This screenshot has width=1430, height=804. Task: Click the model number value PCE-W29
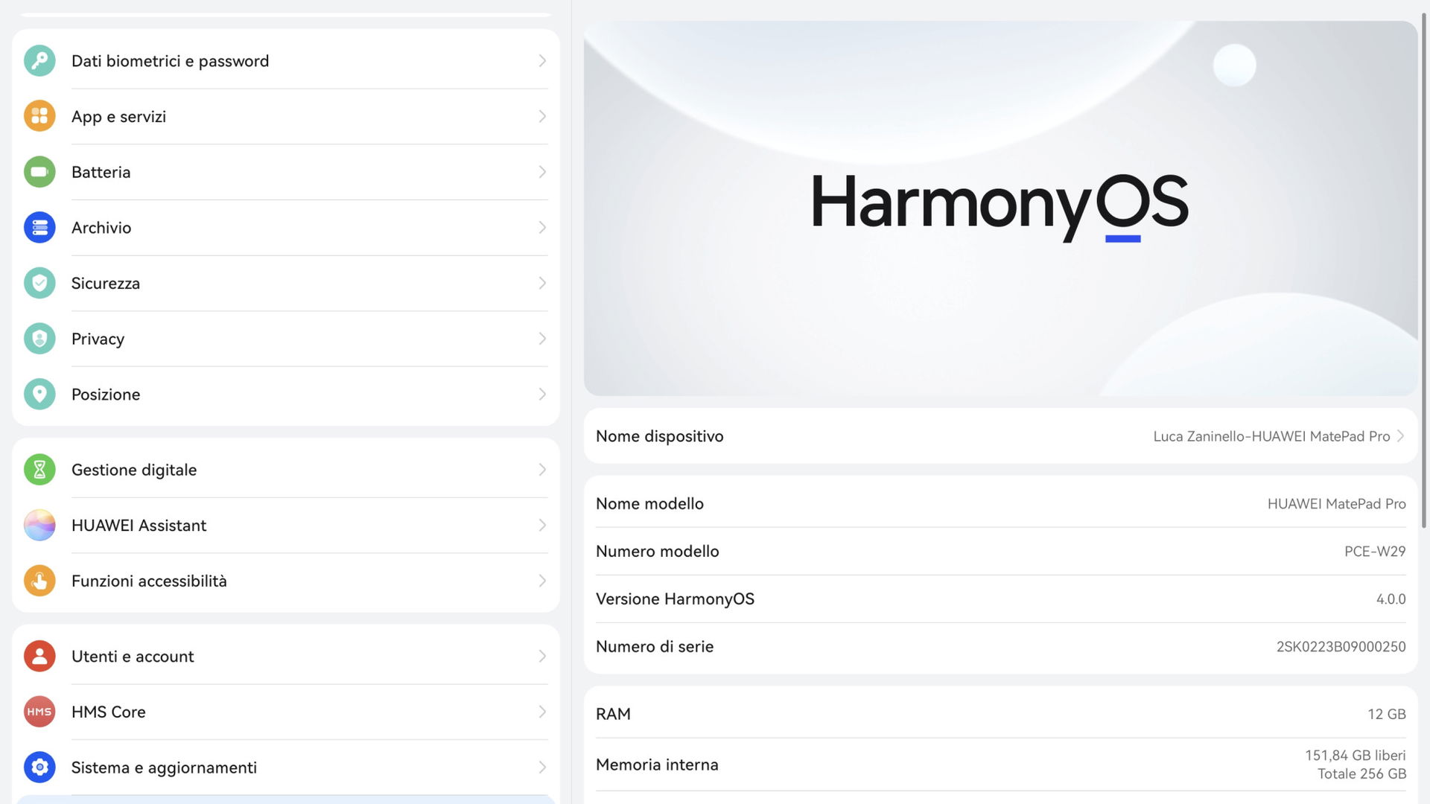tap(1375, 552)
